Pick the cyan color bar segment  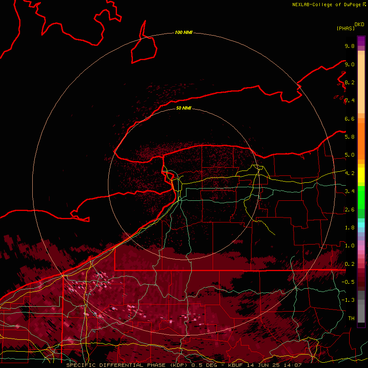[x=361, y=225]
